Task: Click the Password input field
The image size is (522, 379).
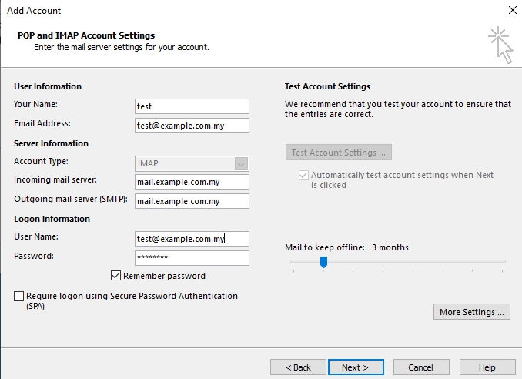Action: point(192,258)
